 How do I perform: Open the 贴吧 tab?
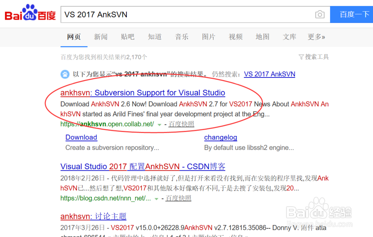[x=128, y=37]
